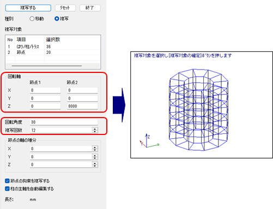The height and width of the screenshot is (209, 273).
Task: Click the 節点2 Z field showing 8000
Action: [x=82, y=106]
